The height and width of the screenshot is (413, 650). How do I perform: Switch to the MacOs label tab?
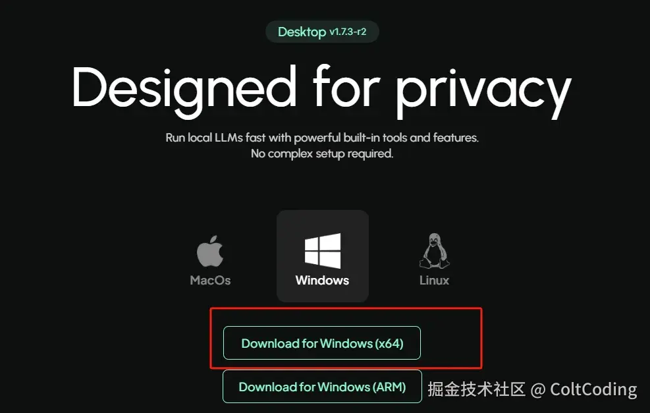coord(210,281)
